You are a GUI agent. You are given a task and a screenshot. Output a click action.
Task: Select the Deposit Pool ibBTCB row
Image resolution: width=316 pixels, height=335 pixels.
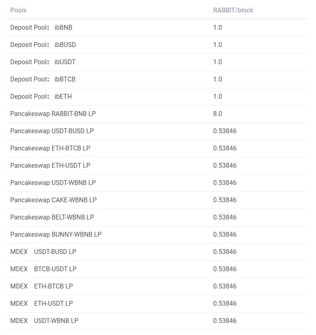pos(158,79)
